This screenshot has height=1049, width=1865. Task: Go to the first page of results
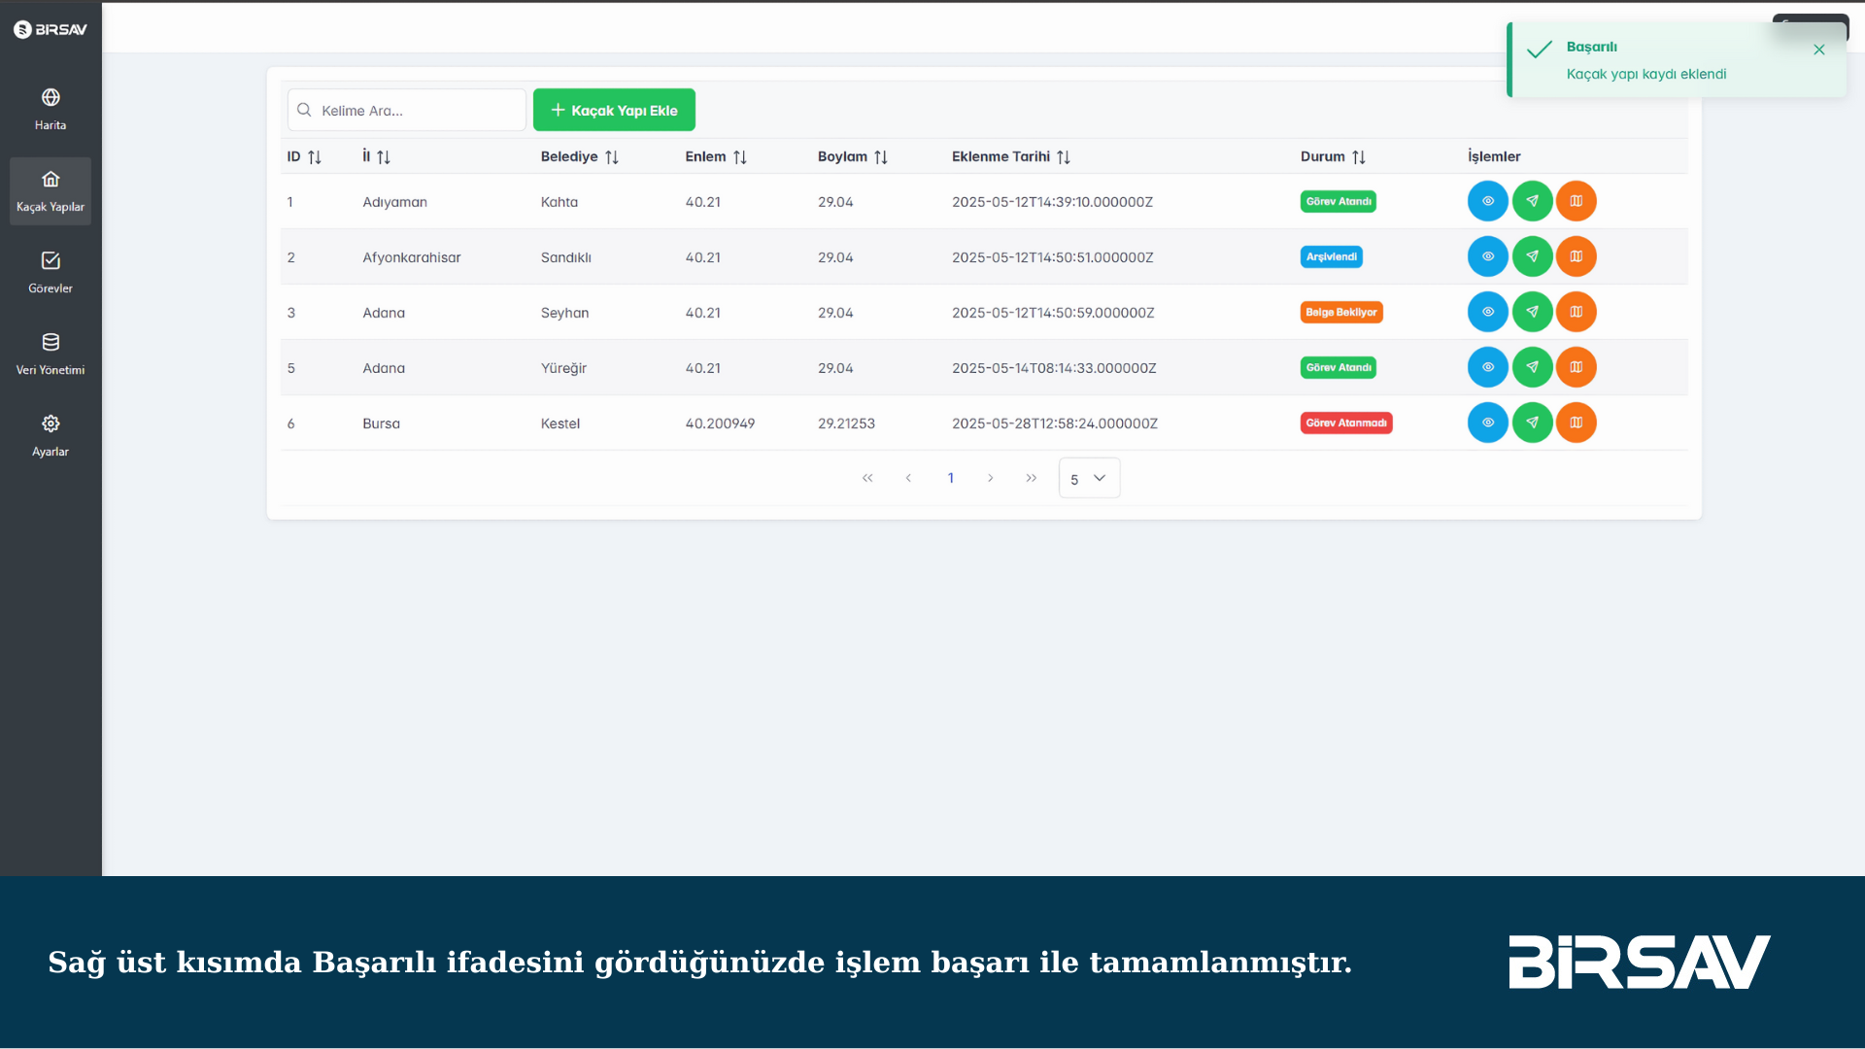click(x=867, y=478)
